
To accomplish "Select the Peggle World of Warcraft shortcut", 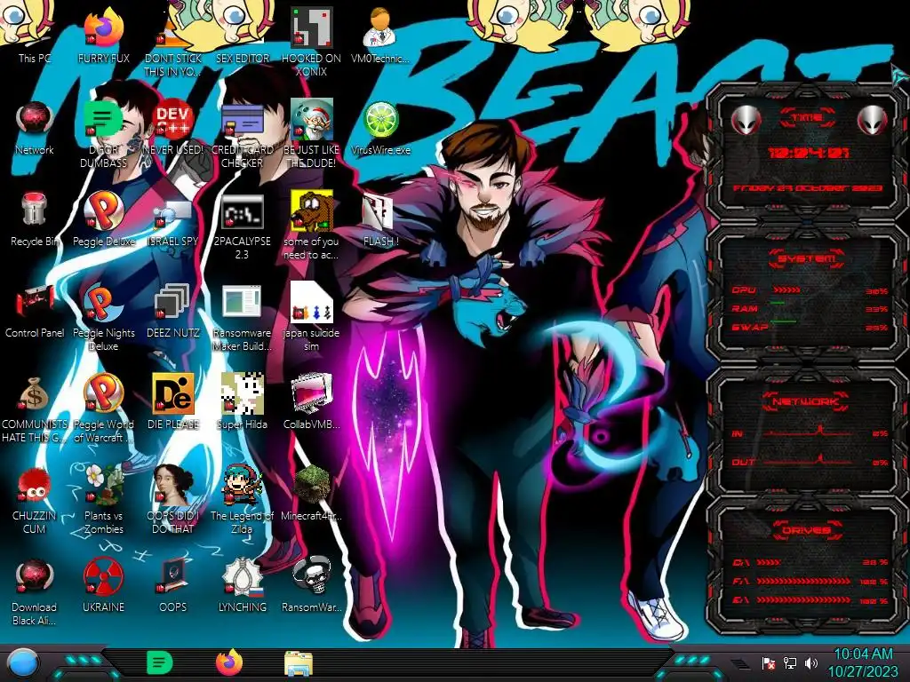I will coord(103,409).
